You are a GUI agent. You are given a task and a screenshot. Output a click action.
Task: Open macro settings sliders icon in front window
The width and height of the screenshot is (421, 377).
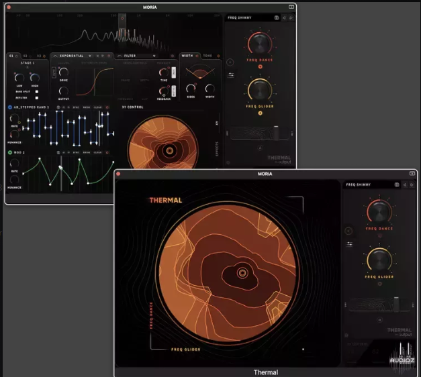tap(349, 244)
